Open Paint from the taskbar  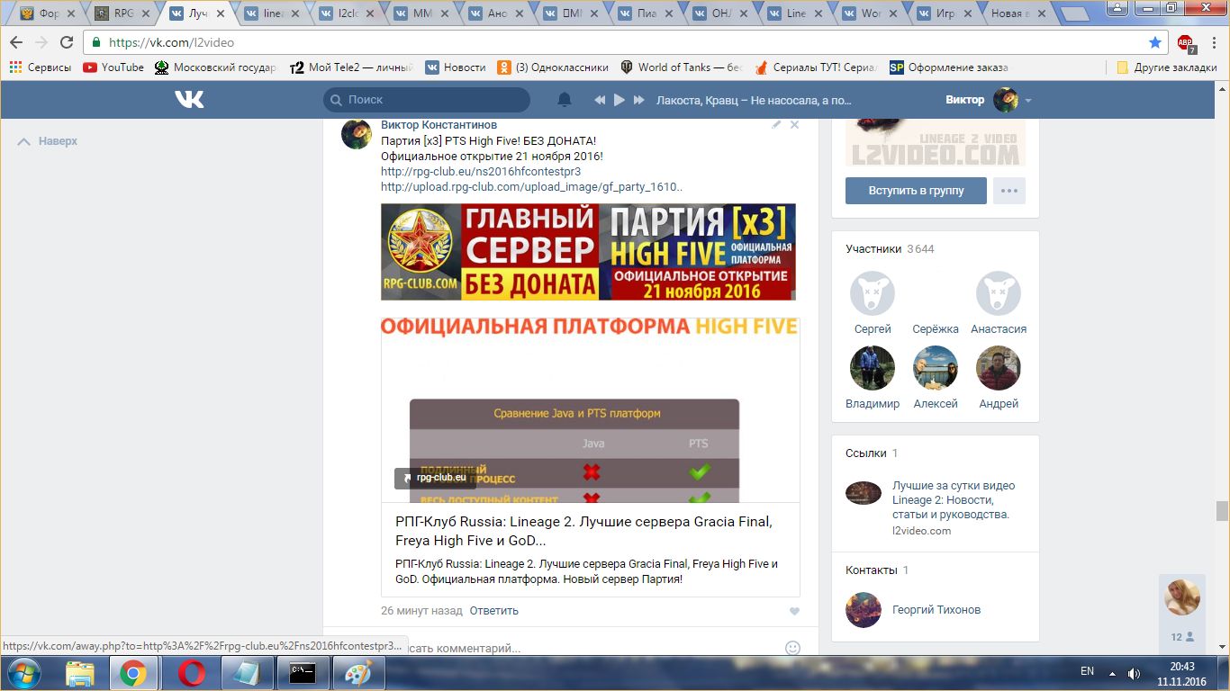pyautogui.click(x=358, y=673)
